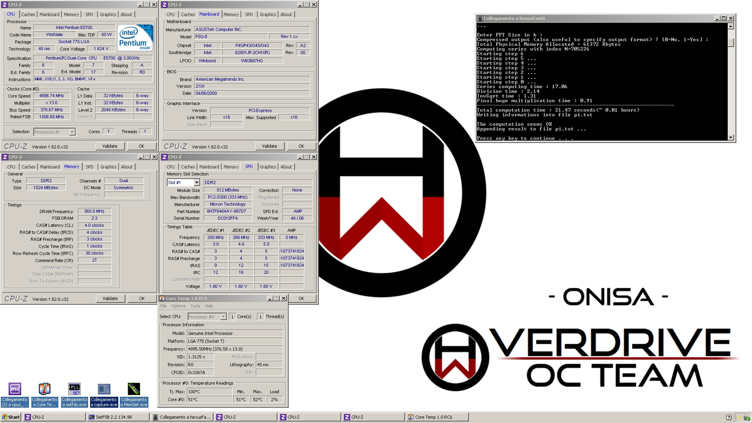Image resolution: width=752 pixels, height=423 pixels.
Task: Click Validate in the CPU tab window
Action: tap(110, 146)
